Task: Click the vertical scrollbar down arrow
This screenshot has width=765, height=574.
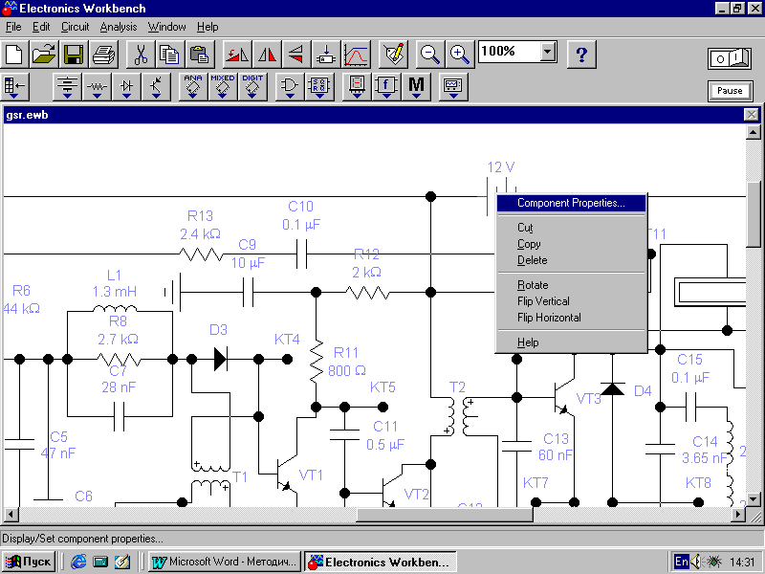Action: pyautogui.click(x=754, y=499)
